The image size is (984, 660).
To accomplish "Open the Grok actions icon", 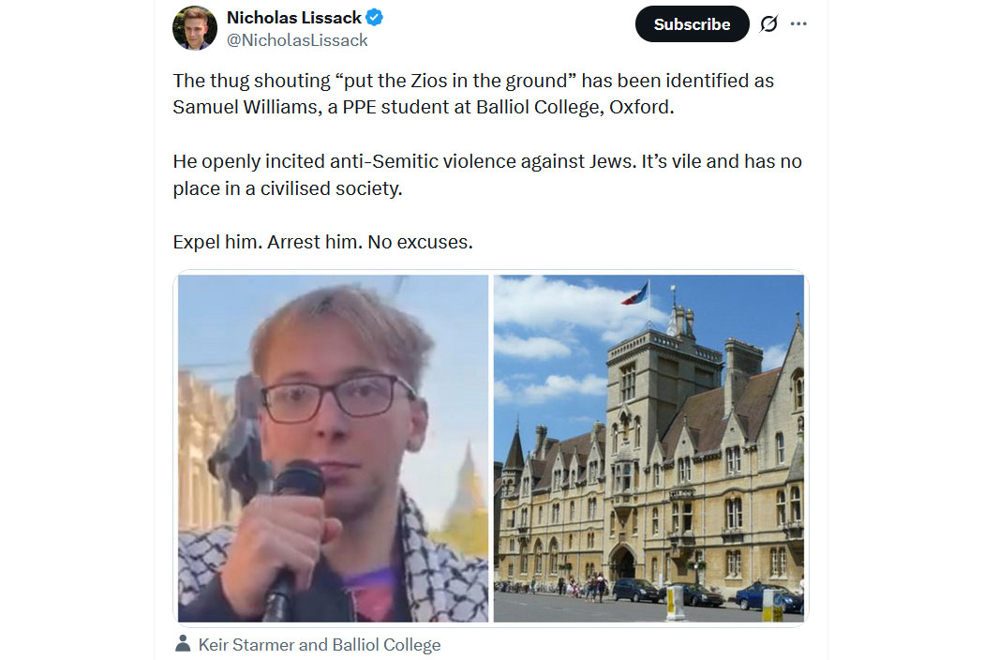I will coord(768,24).
